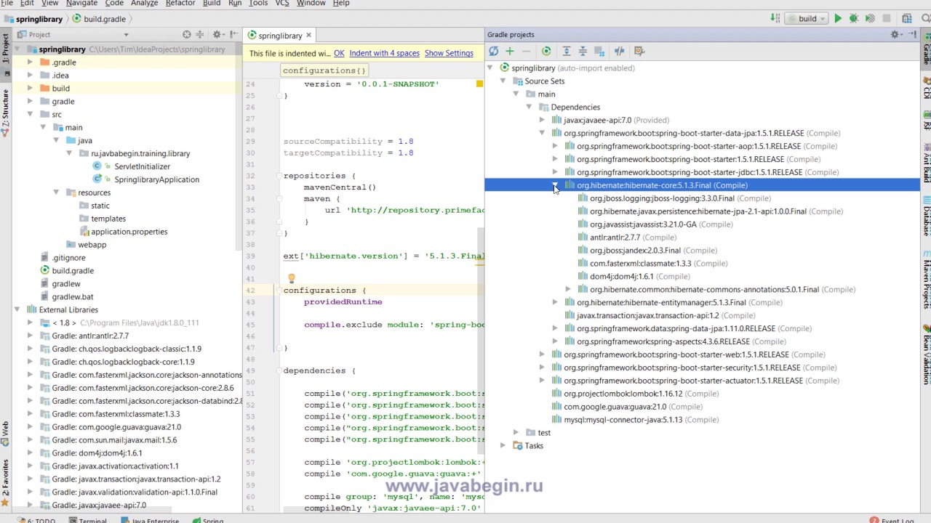Select application.properties file

(129, 232)
